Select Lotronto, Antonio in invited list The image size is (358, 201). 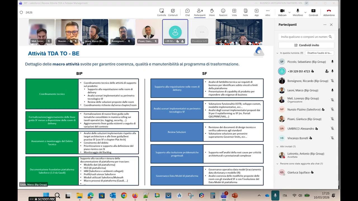tap(306, 155)
